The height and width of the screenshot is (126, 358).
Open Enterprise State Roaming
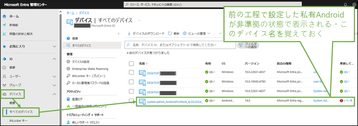(x=90, y=69)
